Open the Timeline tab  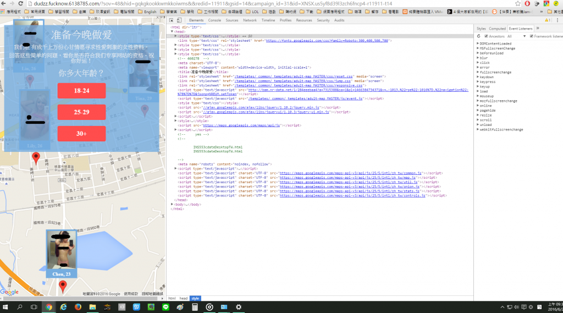(x=268, y=20)
